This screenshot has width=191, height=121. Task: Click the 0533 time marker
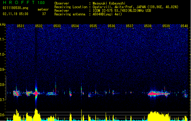point(57,26)
